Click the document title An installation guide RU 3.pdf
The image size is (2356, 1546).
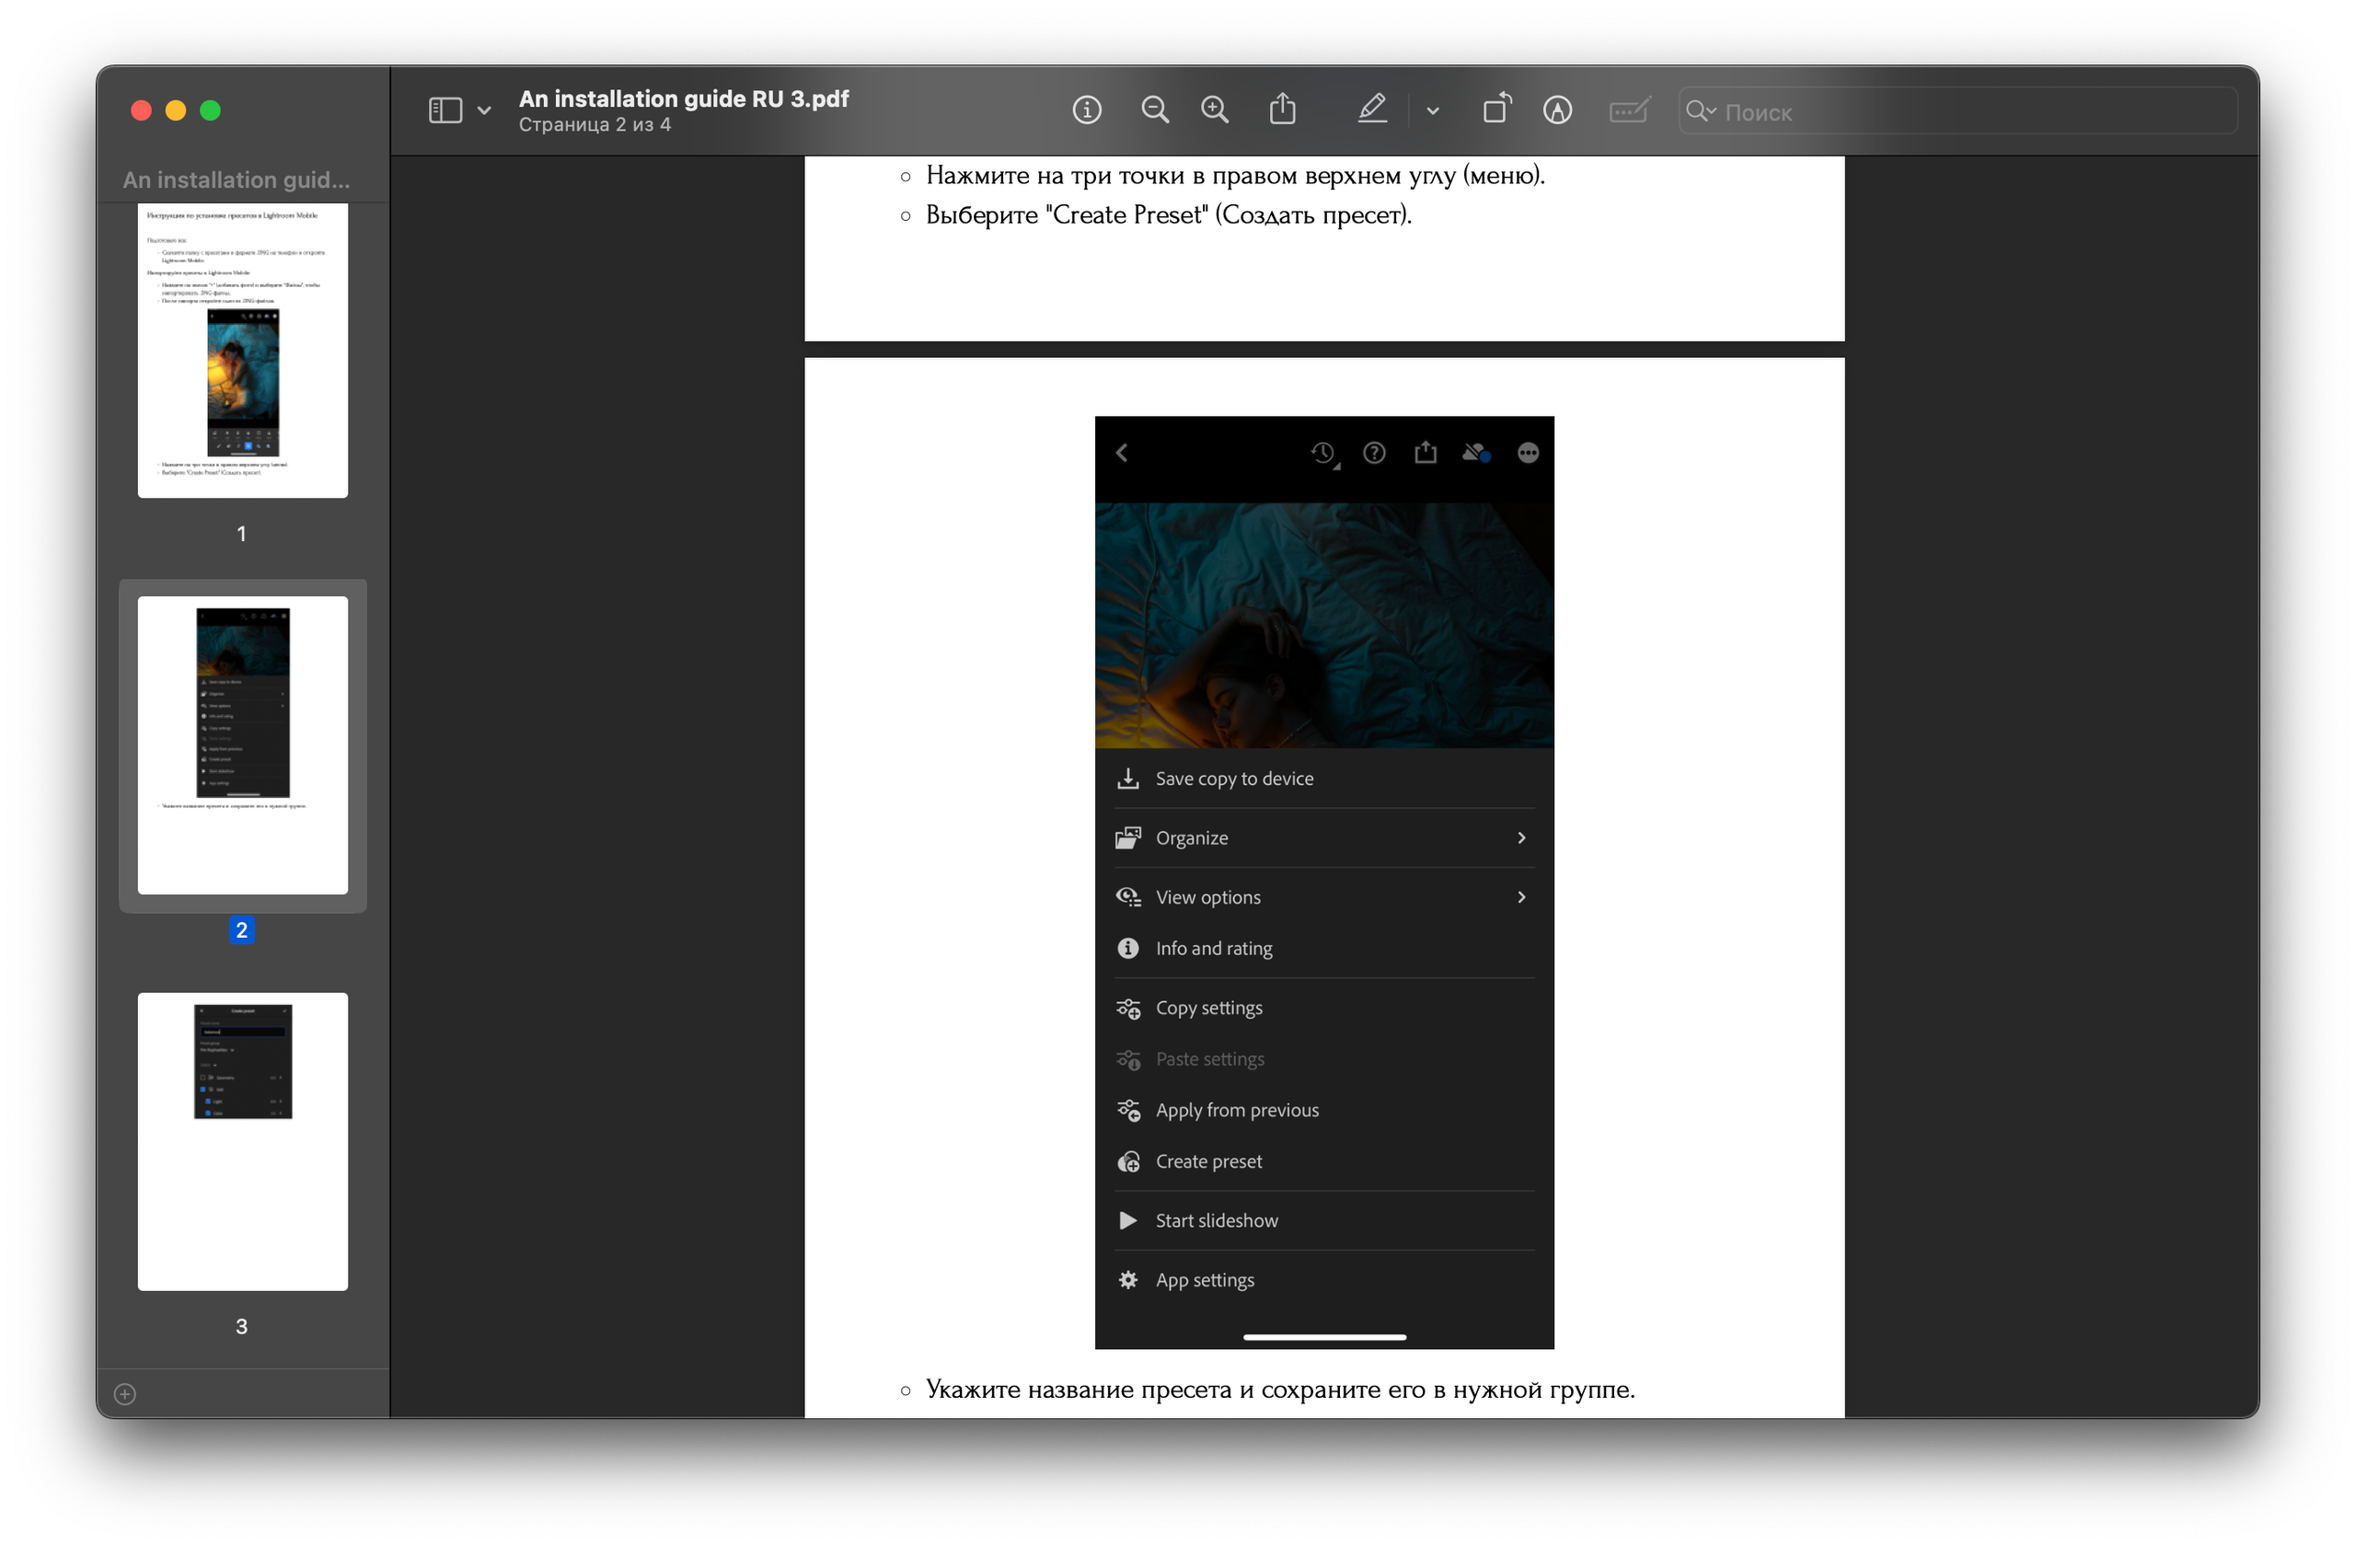tap(683, 98)
